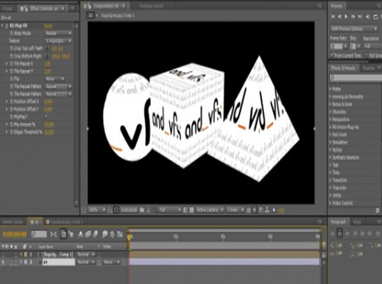Toggle loop option in Preview panel
The height and width of the screenshot is (284, 382).
coord(376,17)
